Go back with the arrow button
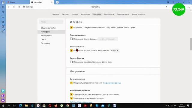 coord(9,7)
